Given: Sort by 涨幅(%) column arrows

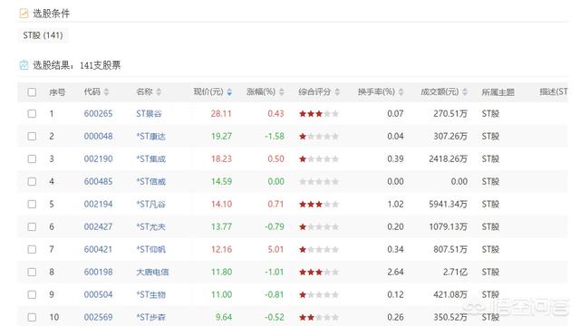Looking at the screenshot, I should pos(282,91).
